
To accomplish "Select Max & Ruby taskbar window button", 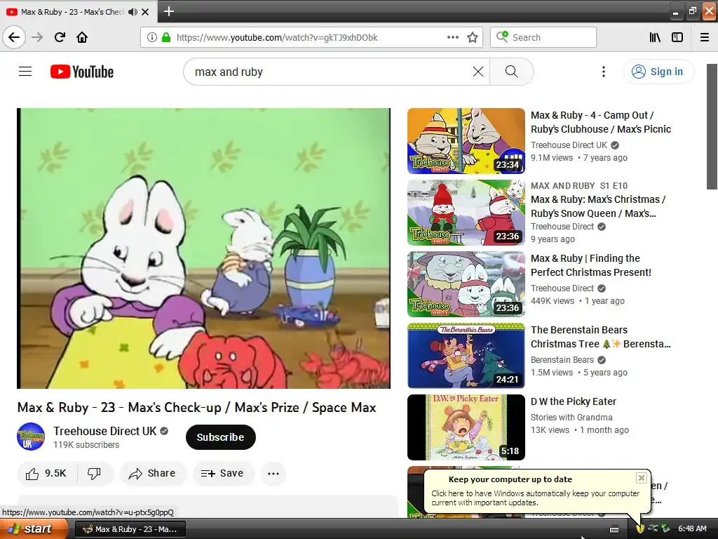I will pos(130,529).
